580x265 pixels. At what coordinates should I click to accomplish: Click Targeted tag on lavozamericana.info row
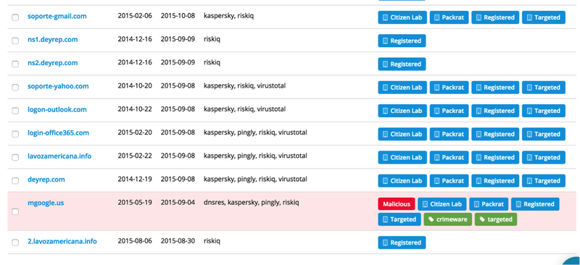point(544,157)
